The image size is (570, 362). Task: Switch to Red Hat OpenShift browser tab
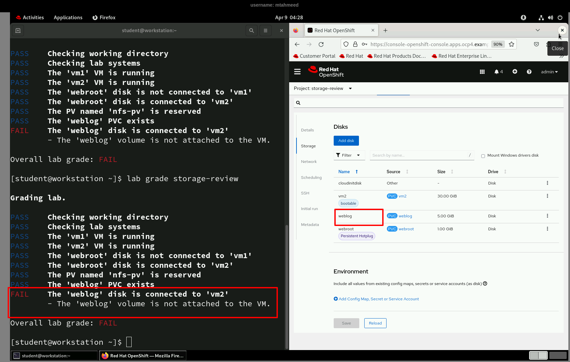tap(341, 31)
